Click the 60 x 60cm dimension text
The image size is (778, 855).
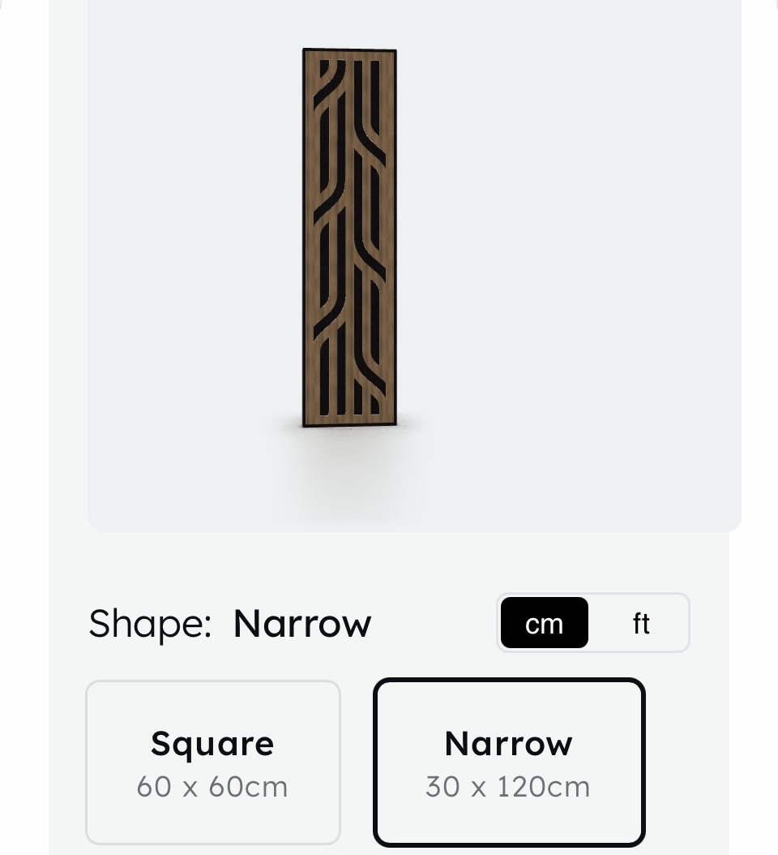point(212,787)
